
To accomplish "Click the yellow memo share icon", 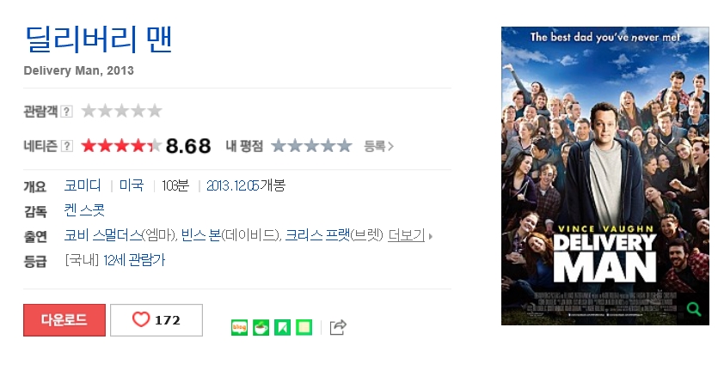I will (x=304, y=328).
